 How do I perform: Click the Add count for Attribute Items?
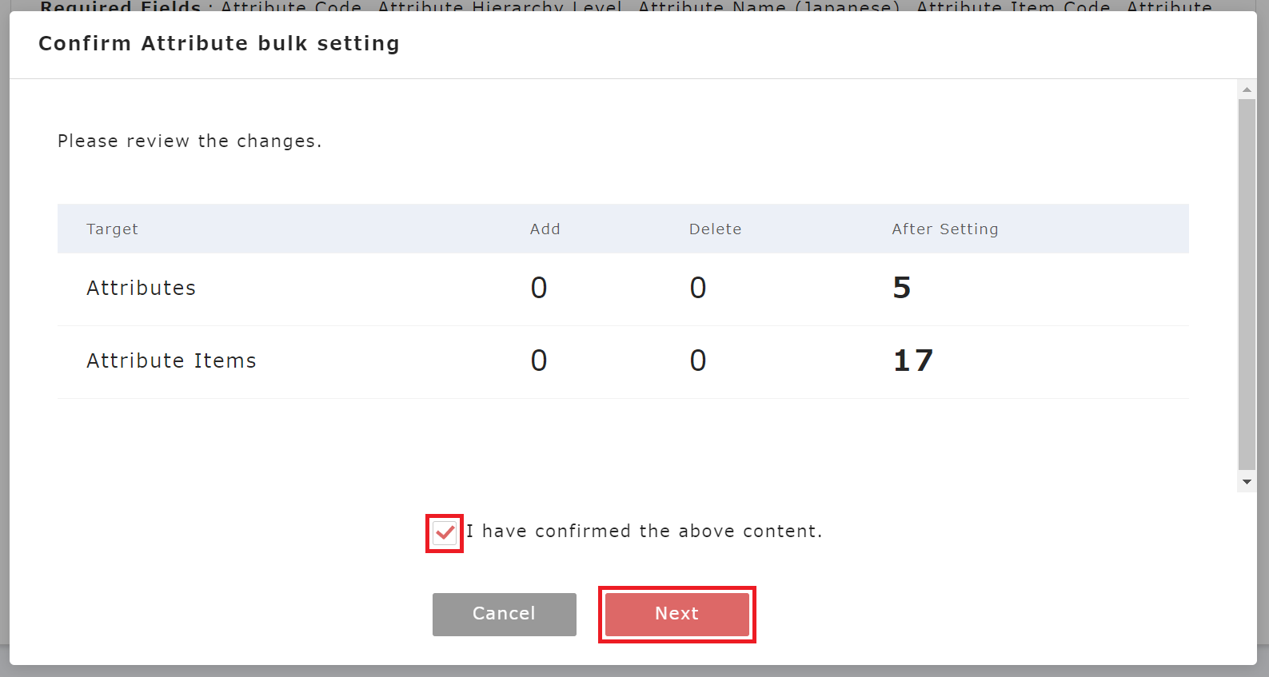pos(539,361)
